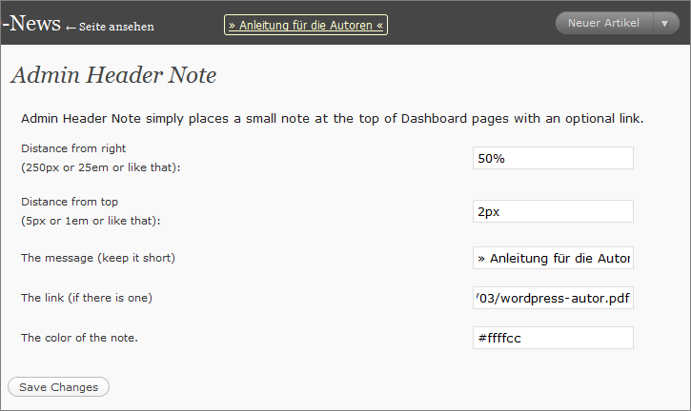
Task: Open the Anleitung für die Autoren note link
Action: (306, 25)
